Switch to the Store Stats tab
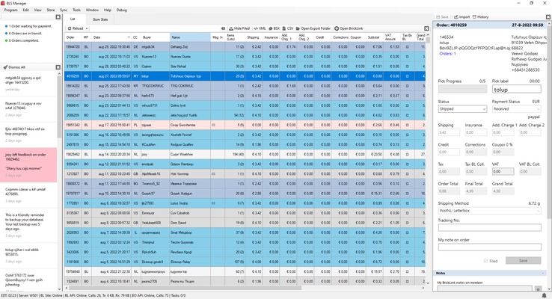 pyautogui.click(x=99, y=19)
